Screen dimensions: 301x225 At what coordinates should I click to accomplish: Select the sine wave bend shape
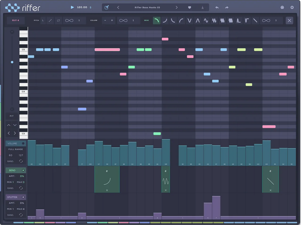(x=206, y=21)
